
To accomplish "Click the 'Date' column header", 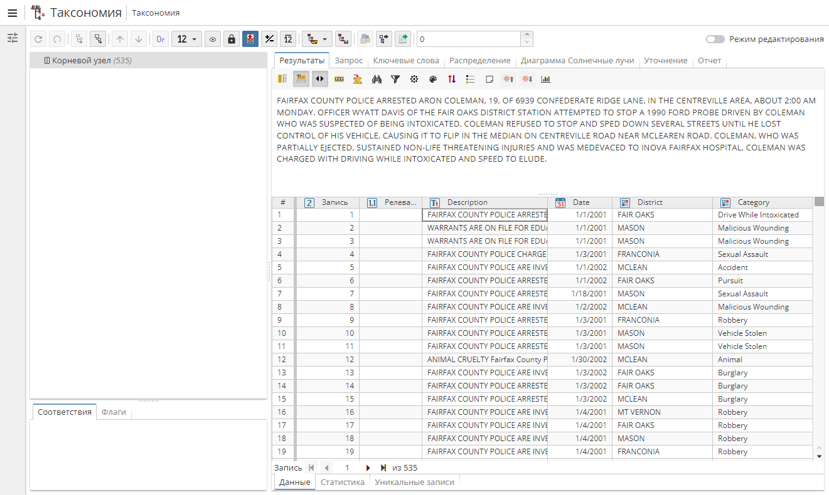I will 580,202.
